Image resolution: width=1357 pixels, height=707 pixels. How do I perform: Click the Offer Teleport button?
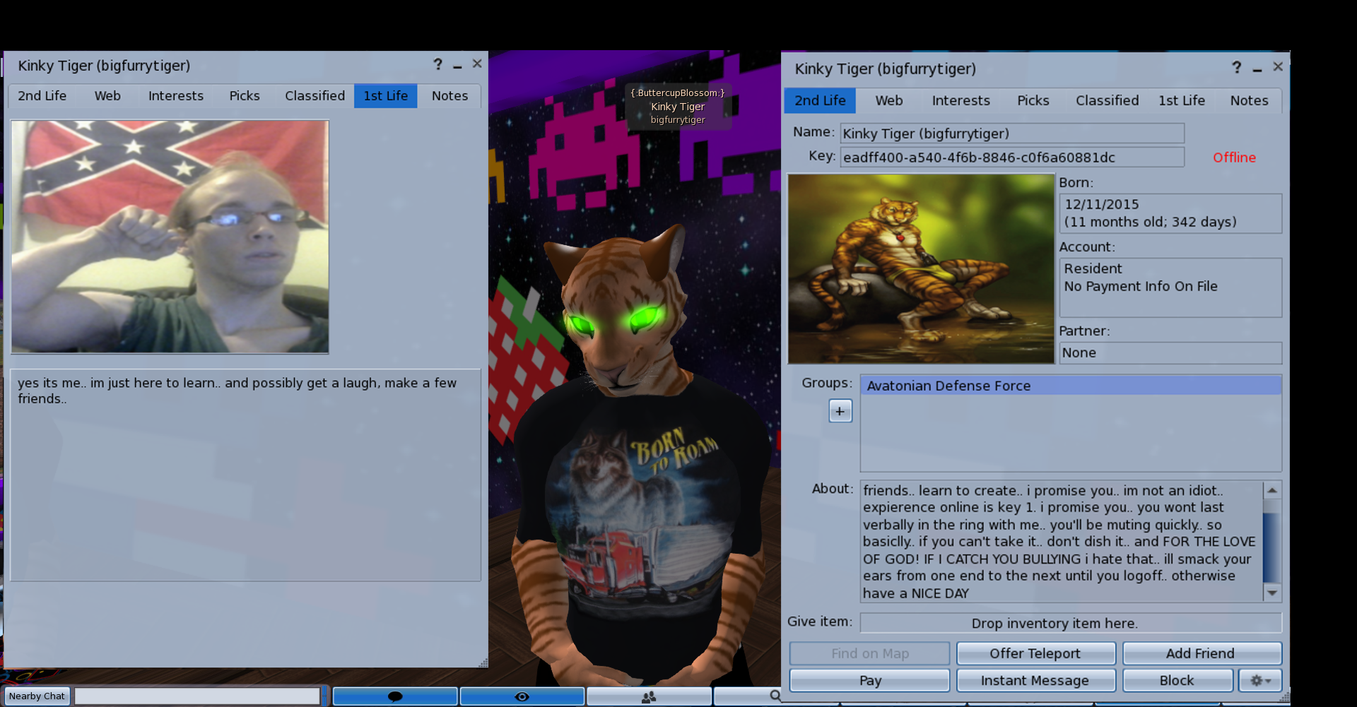(x=1035, y=653)
